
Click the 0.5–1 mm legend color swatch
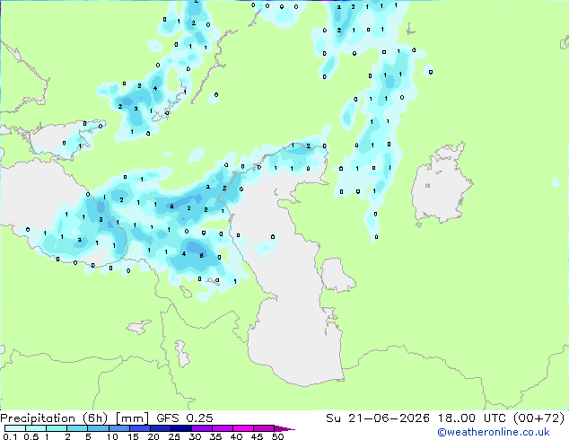click(36, 428)
